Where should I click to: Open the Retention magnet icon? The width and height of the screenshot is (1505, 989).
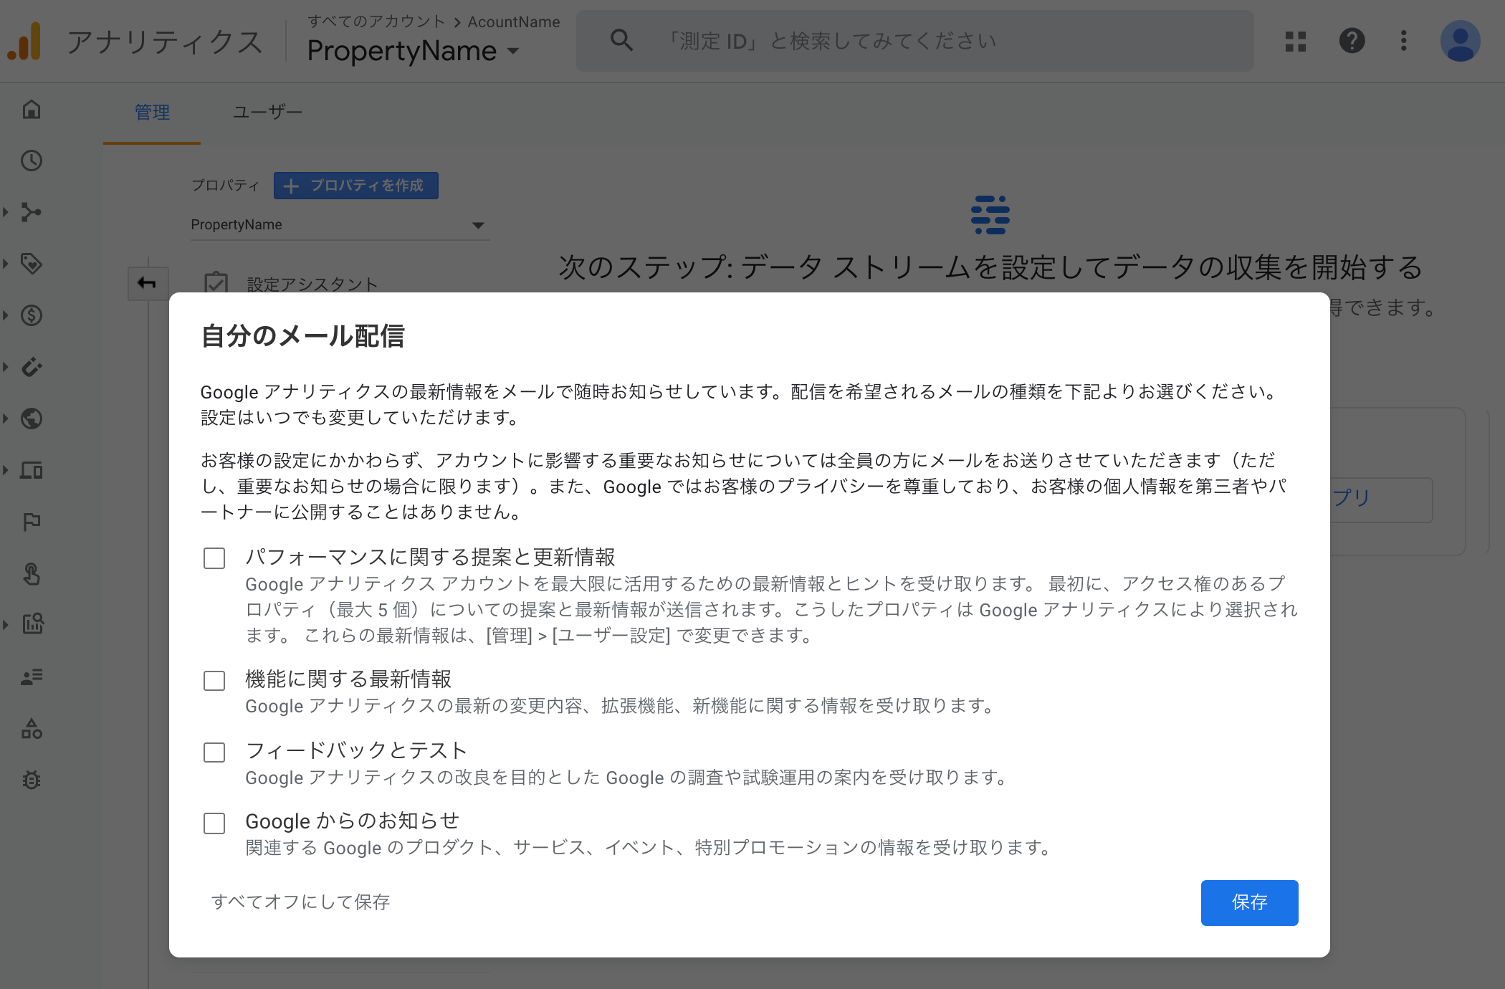point(32,367)
